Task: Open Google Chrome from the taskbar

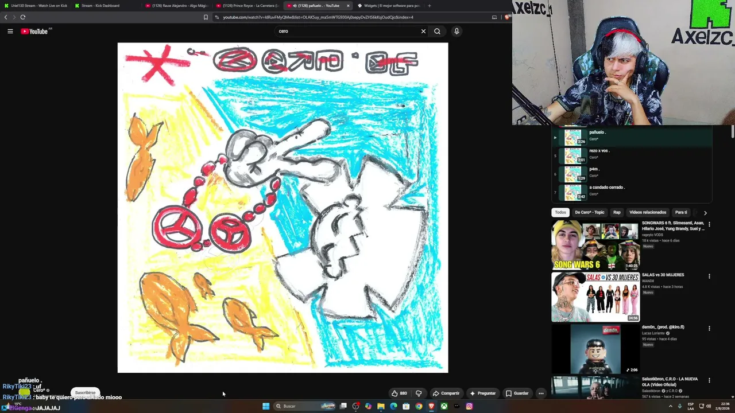Action: click(x=419, y=406)
